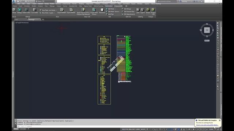Screen dimensions: 234x131
Task: Click the W direction on ViewCube compass
Action: coord(201,30)
